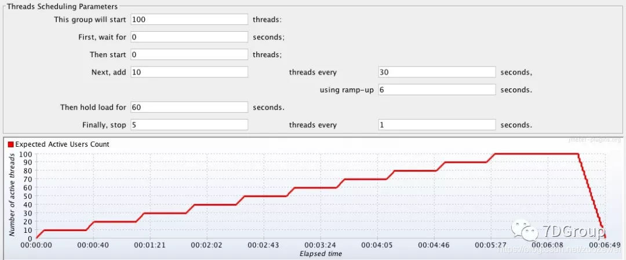Click the 00:02:43 time axis label
Screen dimensions: 626x260
tap(264, 246)
